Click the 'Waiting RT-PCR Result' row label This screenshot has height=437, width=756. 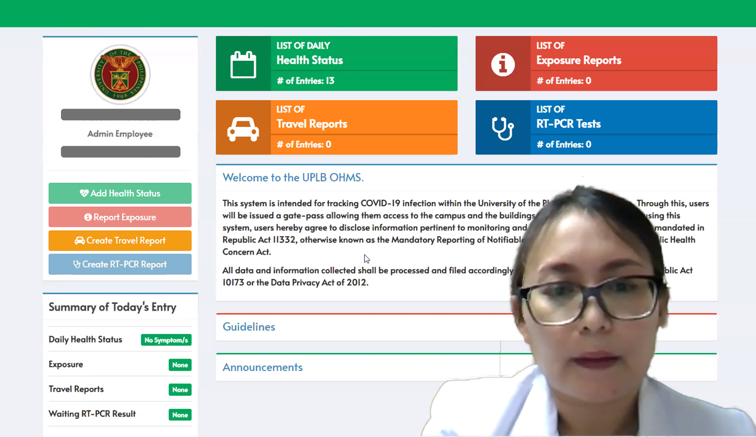click(x=92, y=414)
